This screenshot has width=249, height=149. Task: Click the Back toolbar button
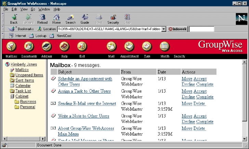coord(14,19)
